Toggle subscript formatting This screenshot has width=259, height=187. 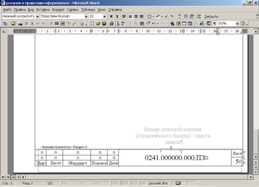[172, 16]
